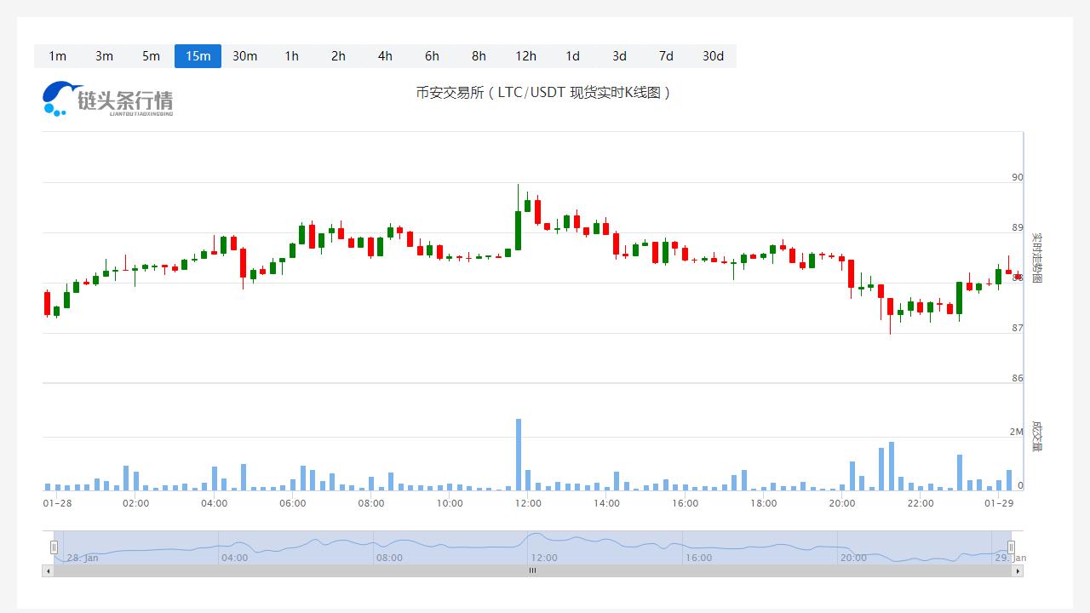Click the active 15m interval tab

[198, 56]
